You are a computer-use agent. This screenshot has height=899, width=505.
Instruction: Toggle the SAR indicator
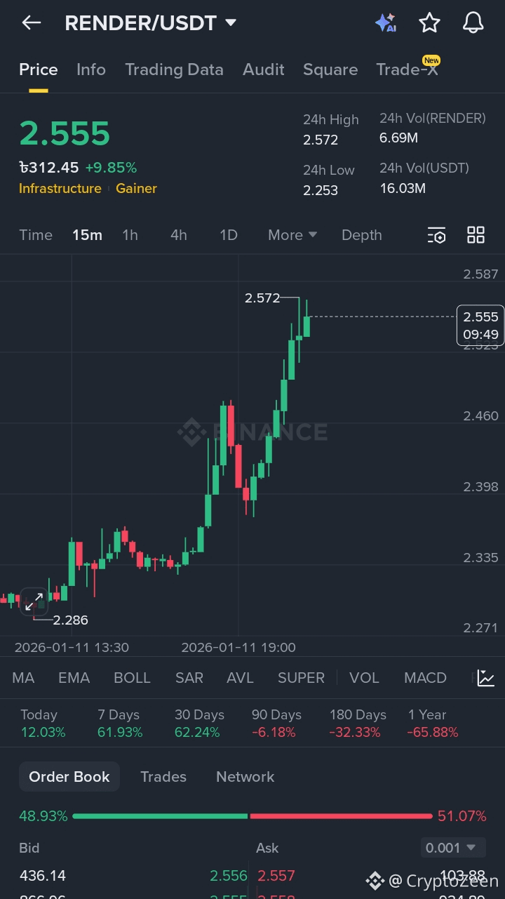click(189, 678)
